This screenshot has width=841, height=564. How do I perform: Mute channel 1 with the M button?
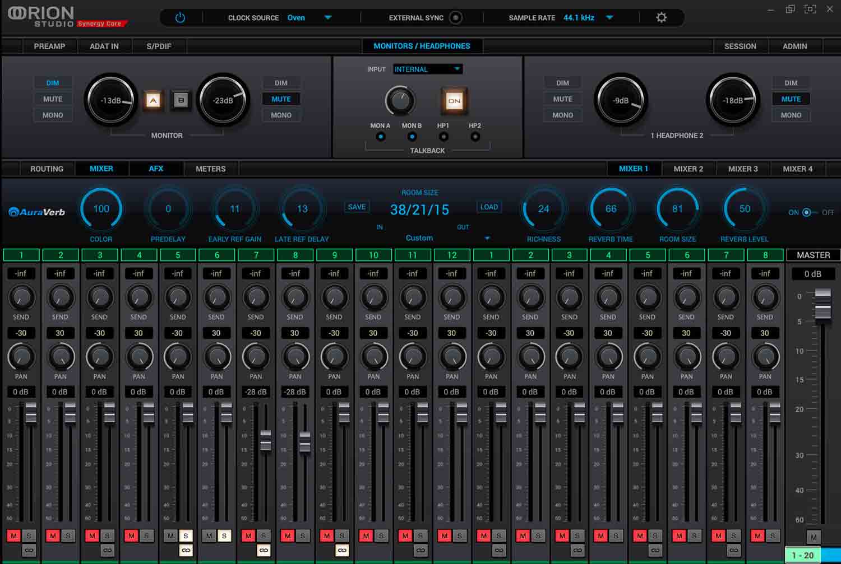[13, 536]
